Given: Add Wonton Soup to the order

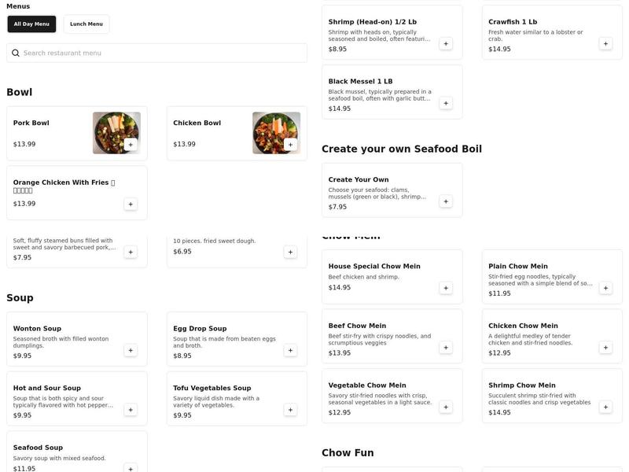Looking at the screenshot, I should [130, 351].
